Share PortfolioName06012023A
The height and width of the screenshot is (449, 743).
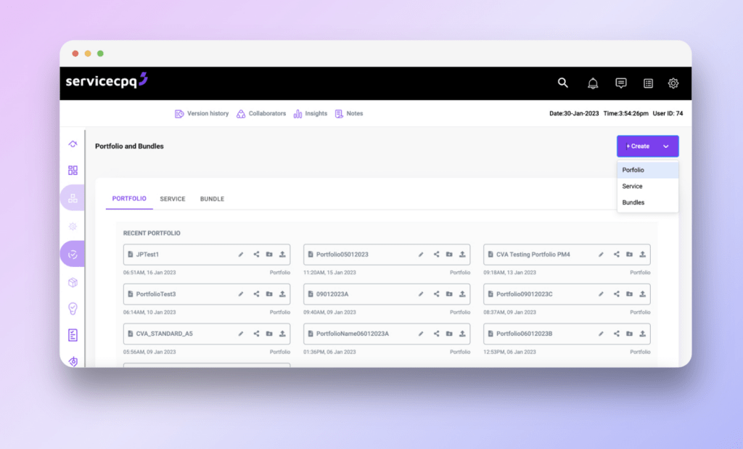[x=436, y=334]
